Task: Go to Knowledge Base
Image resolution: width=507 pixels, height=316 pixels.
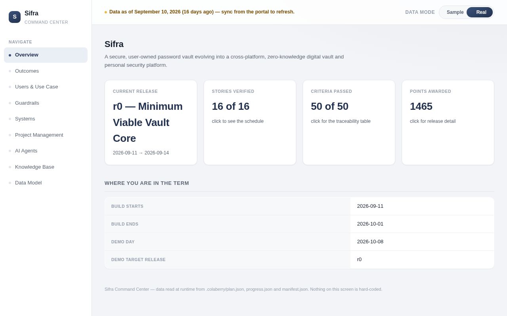Action: click(x=46, y=167)
